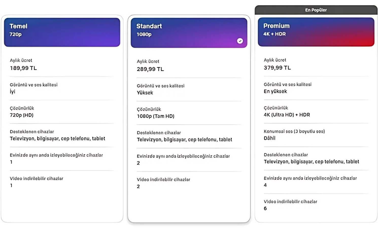Click the Temel supported devices list
The height and width of the screenshot is (228, 378).
coord(57,139)
